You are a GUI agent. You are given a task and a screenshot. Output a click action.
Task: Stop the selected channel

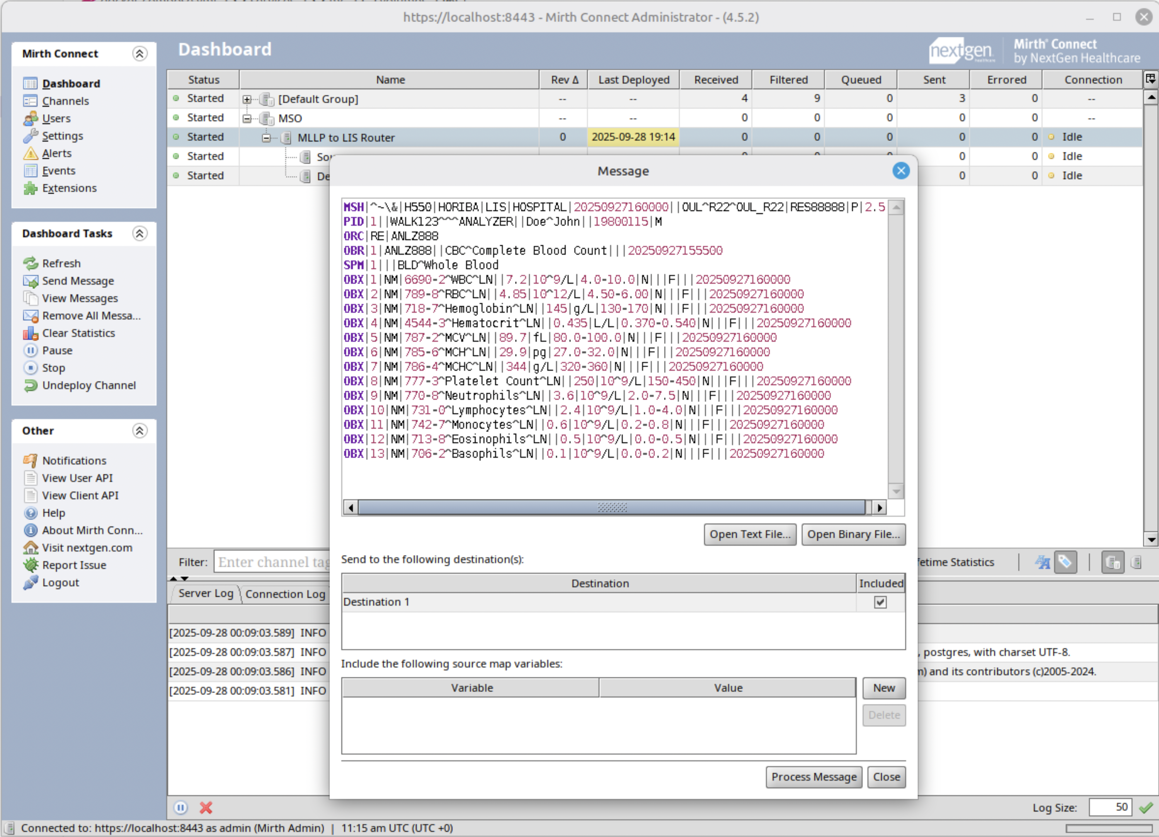click(53, 368)
